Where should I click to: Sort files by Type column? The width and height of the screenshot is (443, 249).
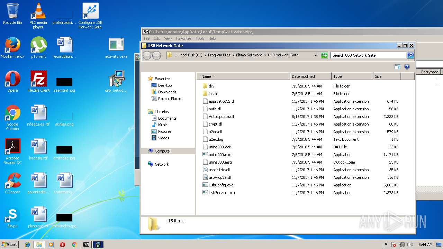pos(352,76)
